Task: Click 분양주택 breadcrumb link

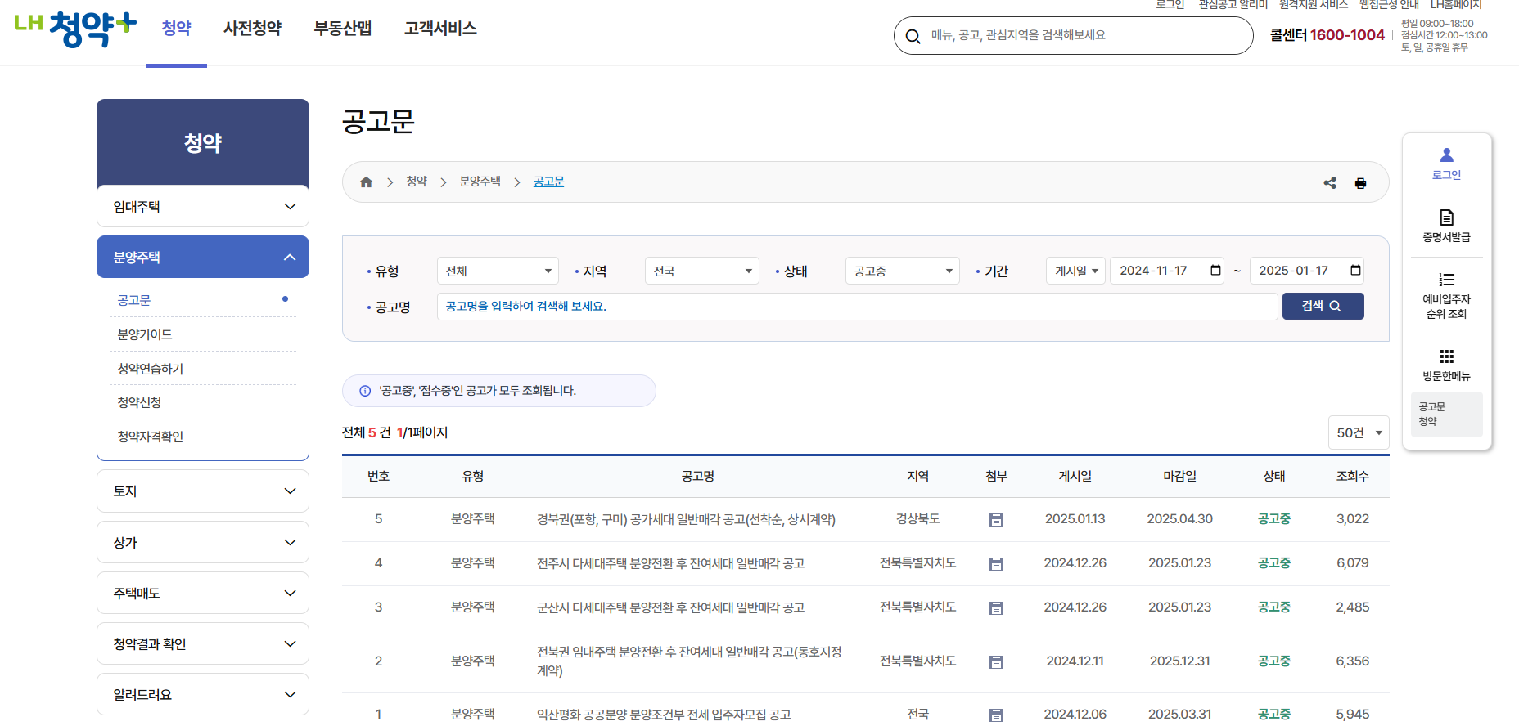Action: coord(480,181)
